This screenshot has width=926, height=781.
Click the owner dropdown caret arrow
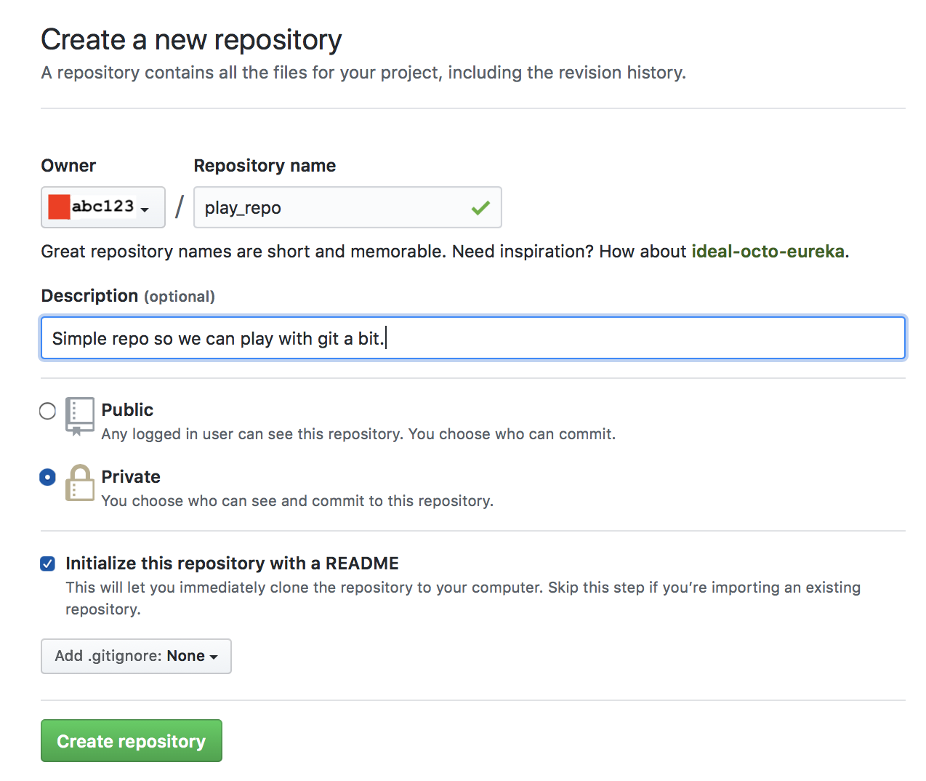coord(145,209)
